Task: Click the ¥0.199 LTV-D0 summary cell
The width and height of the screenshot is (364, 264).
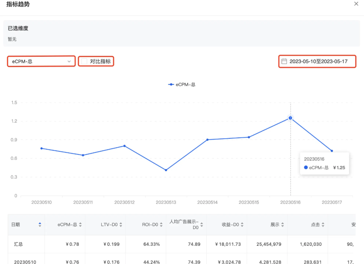Action: [x=112, y=244]
